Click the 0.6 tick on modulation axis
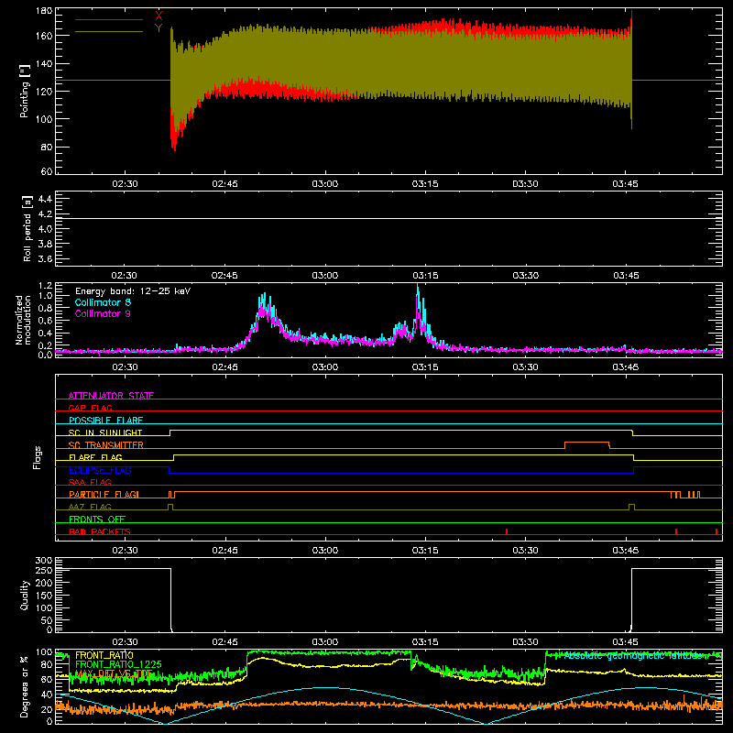The image size is (733, 733). [x=45, y=321]
